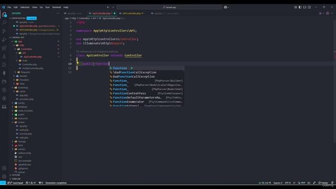
Task: Select the FunctionEnumerator suggestion
Action: click(x=146, y=102)
